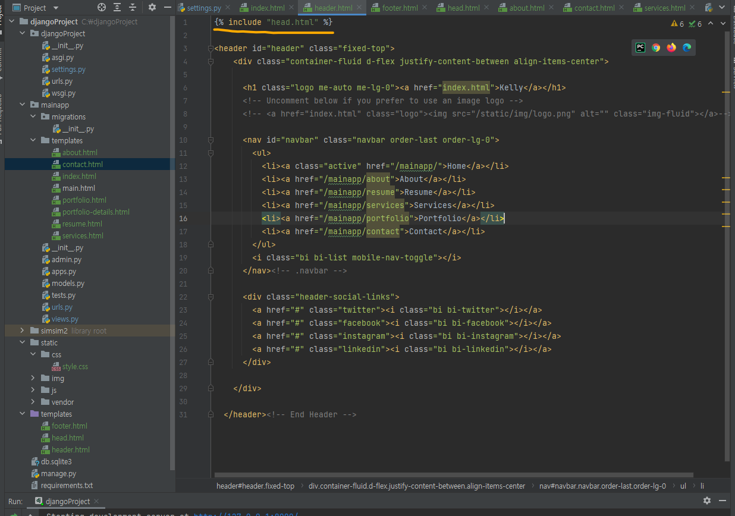Select style.css in the css folder

point(75,366)
